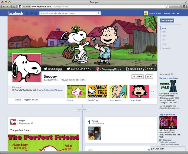
Task: Click the Facebook search input field
Action: click(68, 13)
